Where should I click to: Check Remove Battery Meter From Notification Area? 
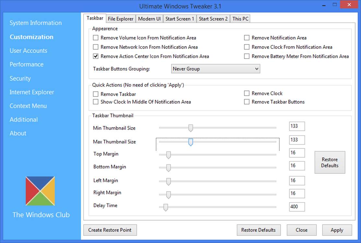[247, 56]
